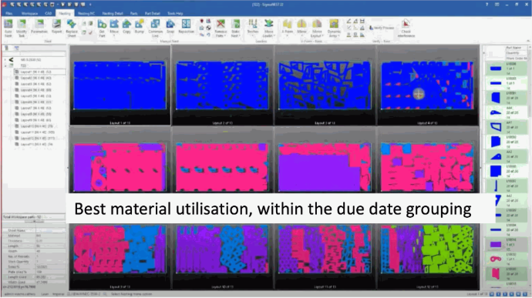Image resolution: width=532 pixels, height=298 pixels.
Task: Collapse the task node containing the layouts
Action: point(5,65)
